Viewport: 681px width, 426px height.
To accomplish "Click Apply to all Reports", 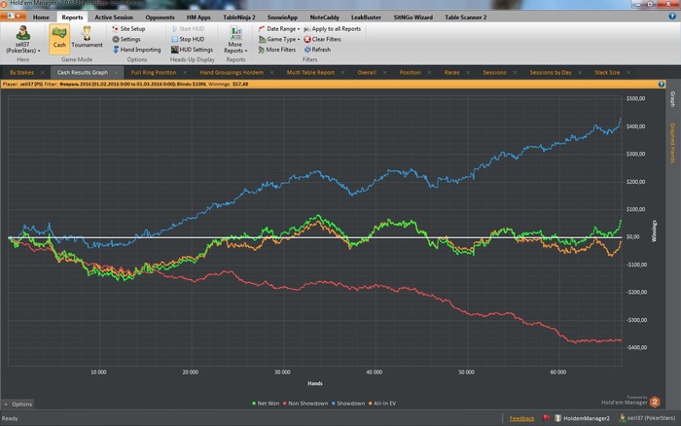I will (333, 28).
